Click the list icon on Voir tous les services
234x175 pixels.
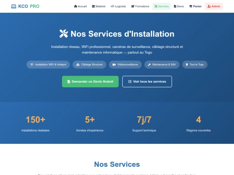(x=130, y=82)
